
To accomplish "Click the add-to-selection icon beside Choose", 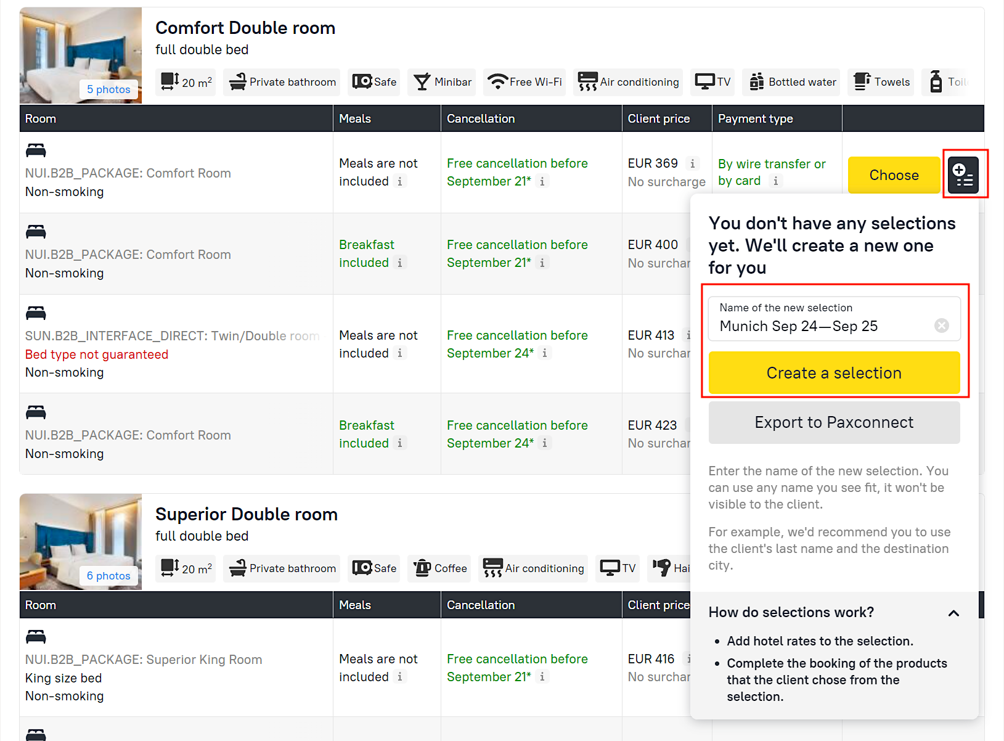I will click(x=963, y=175).
